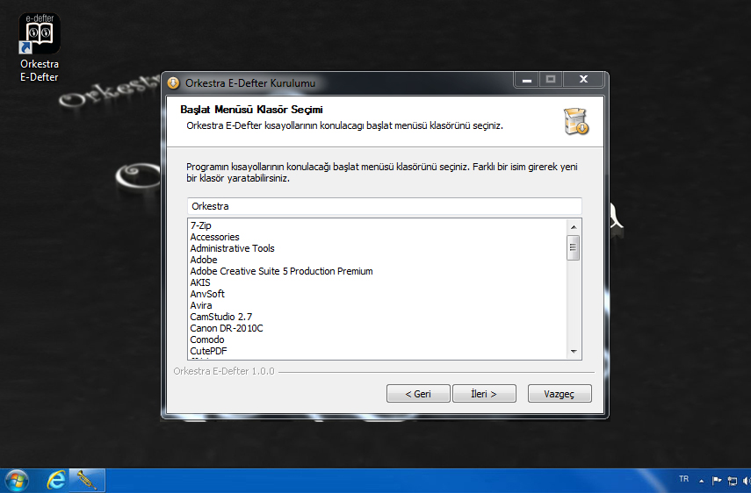Select the 7-Zip folder in the list
Screen dimensions: 751x493
[201, 225]
